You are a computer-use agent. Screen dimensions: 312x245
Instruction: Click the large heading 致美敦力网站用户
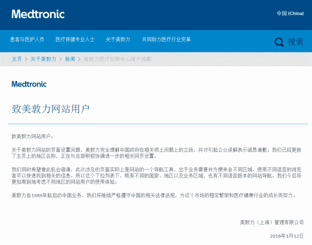(51, 109)
